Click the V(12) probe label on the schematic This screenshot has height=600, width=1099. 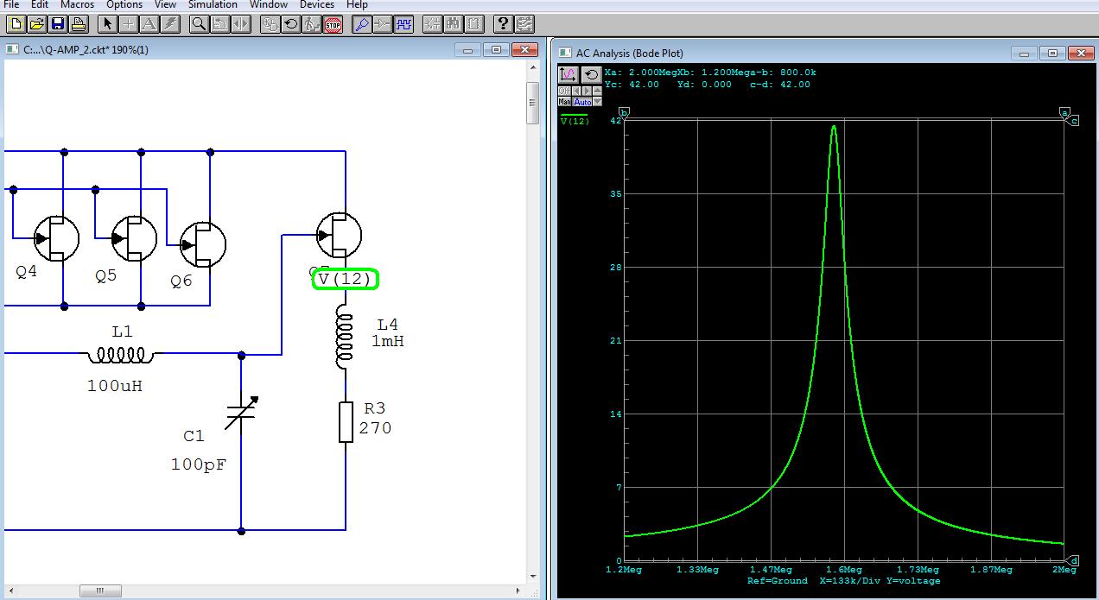pyautogui.click(x=345, y=279)
